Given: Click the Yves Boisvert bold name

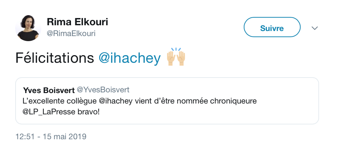Looking at the screenshot, I should pos(48,90).
